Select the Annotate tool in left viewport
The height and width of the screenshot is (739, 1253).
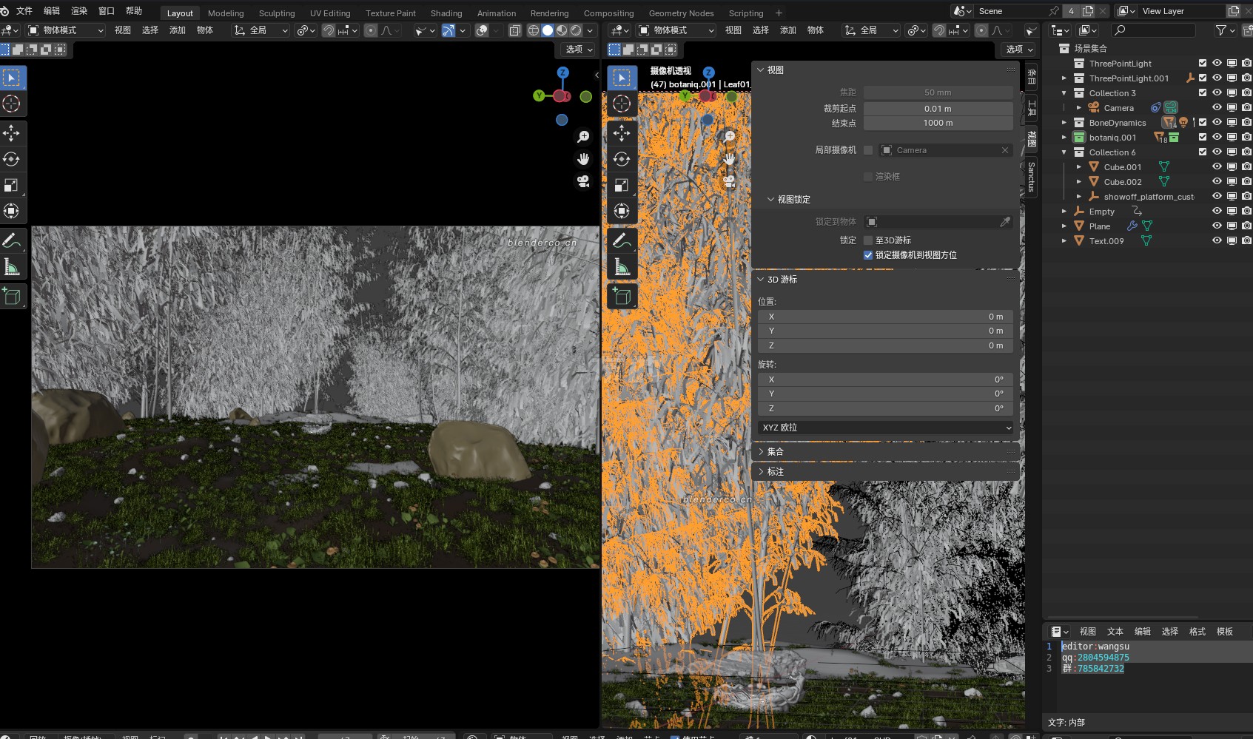pyautogui.click(x=12, y=240)
